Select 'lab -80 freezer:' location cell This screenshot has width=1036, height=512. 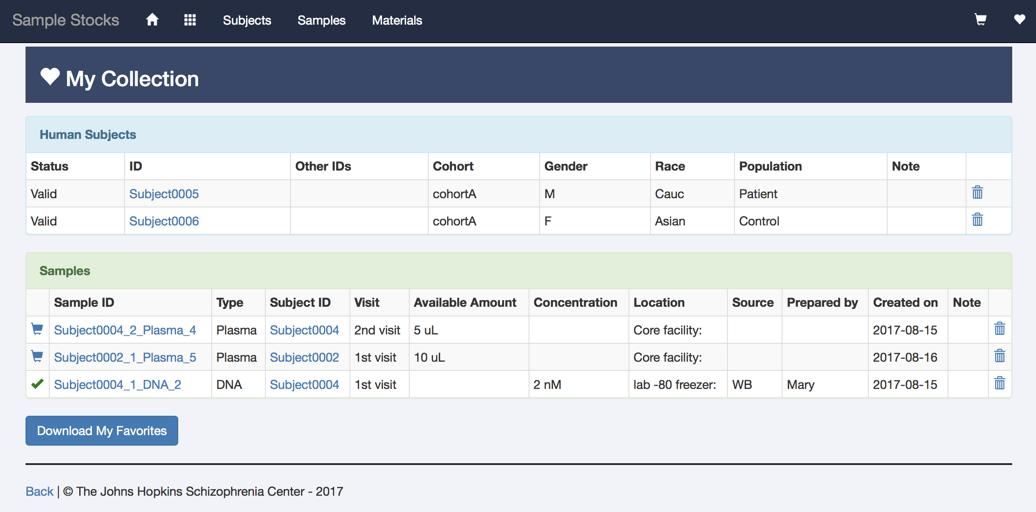pyautogui.click(x=678, y=385)
